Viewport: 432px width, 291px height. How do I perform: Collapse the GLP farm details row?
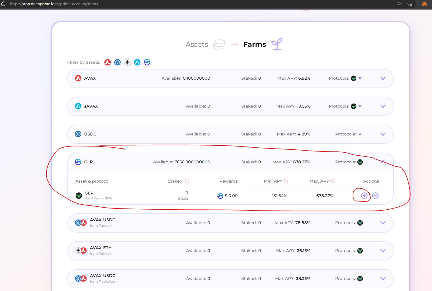(x=383, y=162)
